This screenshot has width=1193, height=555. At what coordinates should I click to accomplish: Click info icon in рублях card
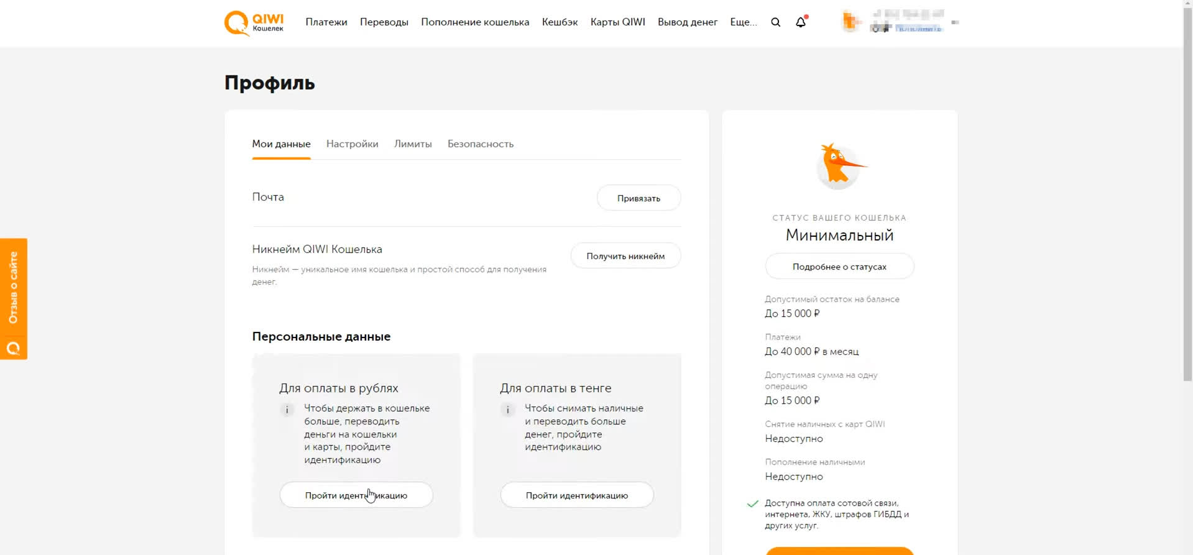tap(287, 410)
